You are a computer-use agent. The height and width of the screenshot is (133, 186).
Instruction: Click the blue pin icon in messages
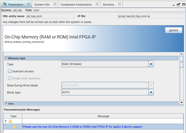tap(6, 121)
